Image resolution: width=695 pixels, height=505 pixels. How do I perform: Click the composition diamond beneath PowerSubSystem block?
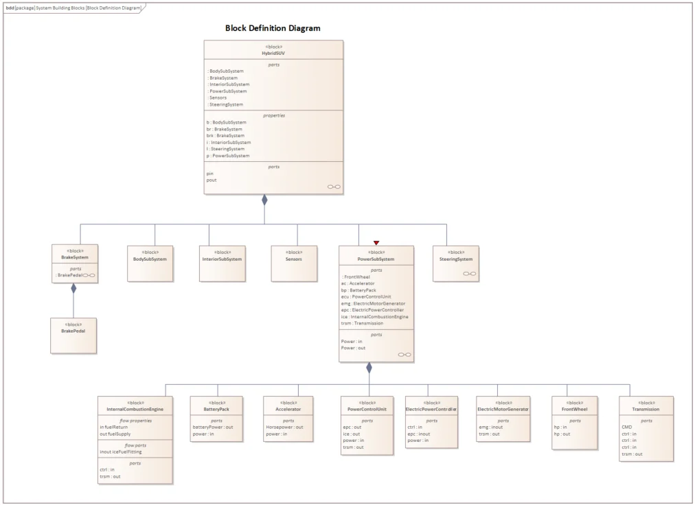(x=369, y=366)
